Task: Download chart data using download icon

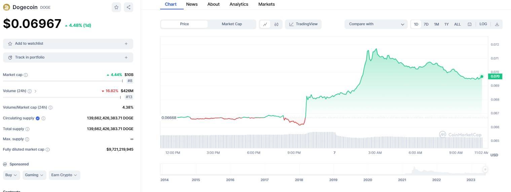Action: click(497, 24)
